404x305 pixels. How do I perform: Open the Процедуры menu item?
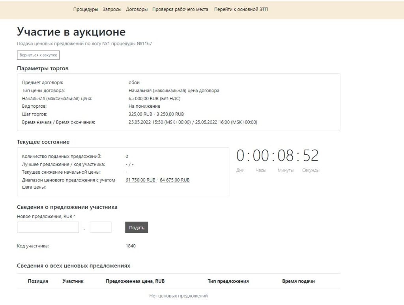coord(86,9)
